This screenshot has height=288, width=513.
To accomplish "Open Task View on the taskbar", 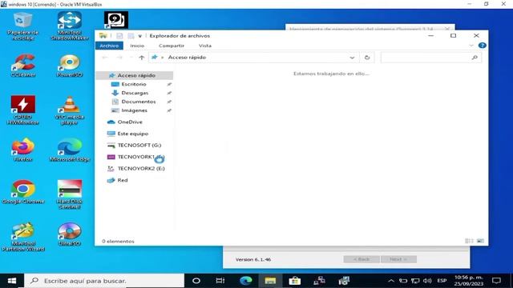I will click(x=220, y=281).
